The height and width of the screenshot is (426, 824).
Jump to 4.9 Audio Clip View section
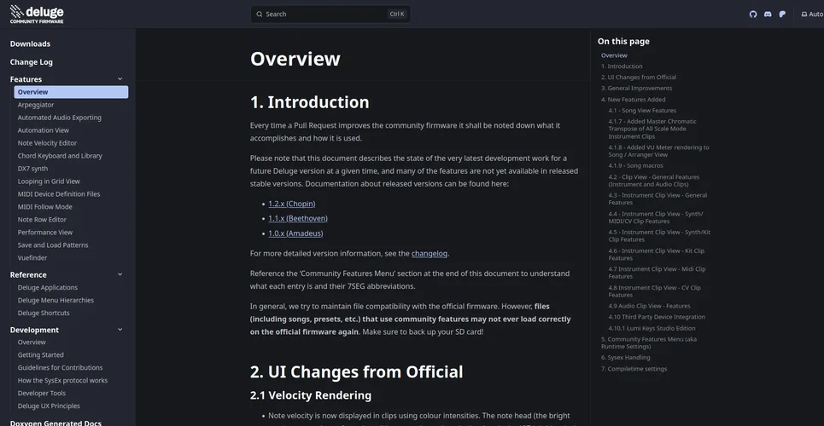[x=649, y=306]
